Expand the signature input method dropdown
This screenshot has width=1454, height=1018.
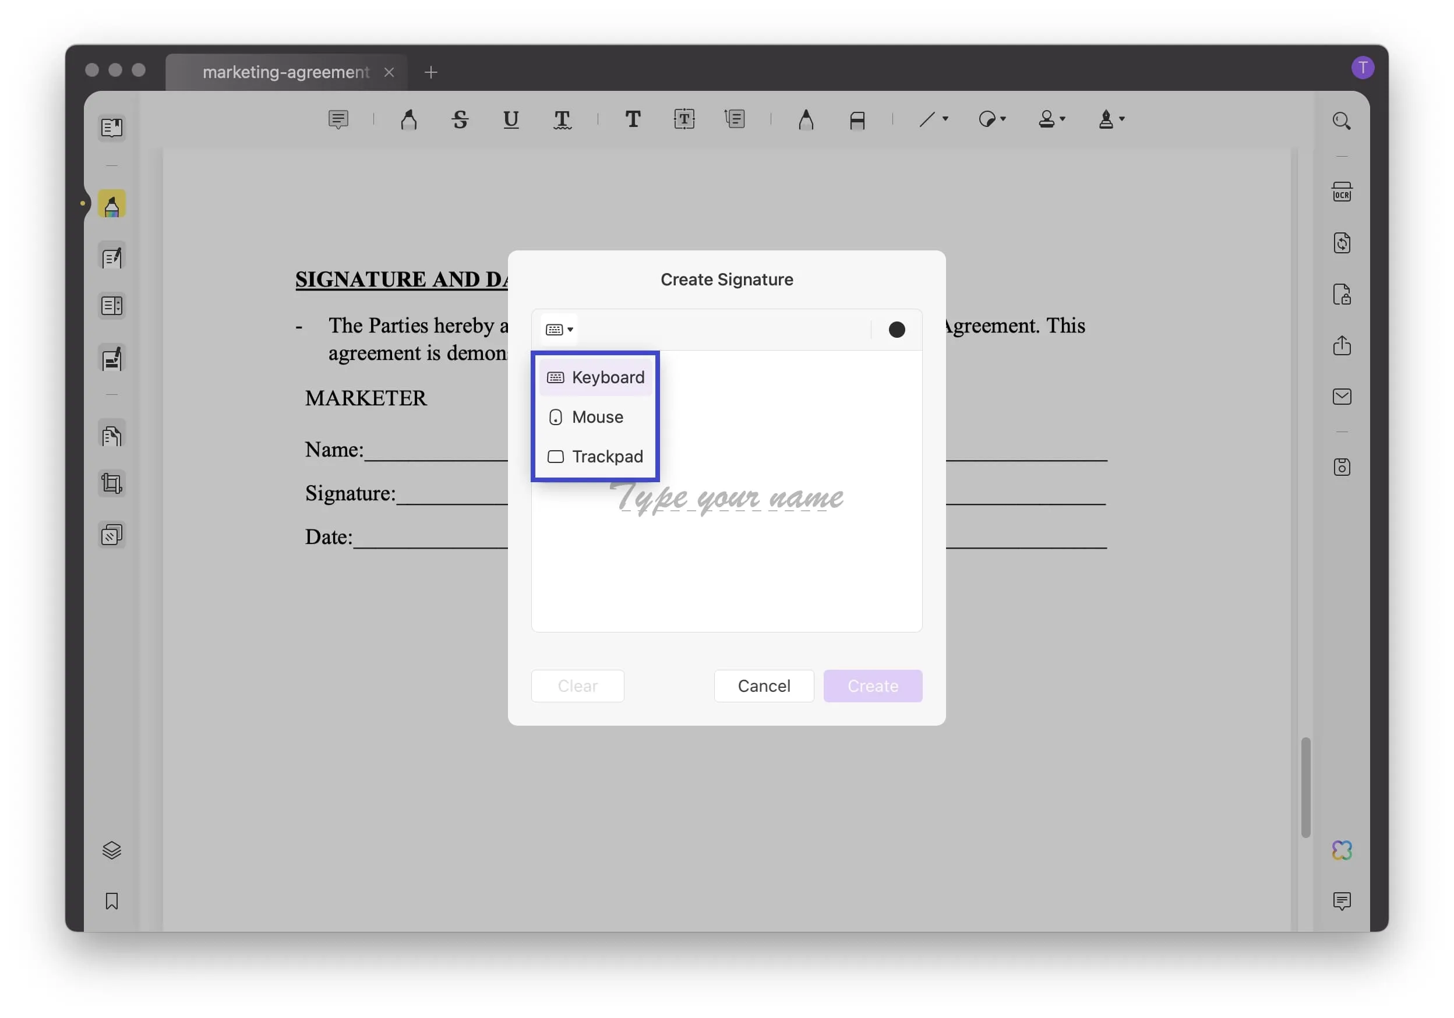point(559,328)
